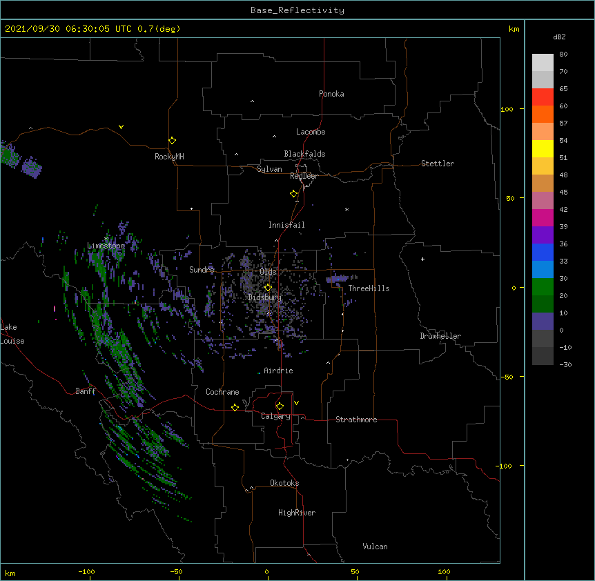Image resolution: width=595 pixels, height=581 pixels.
Task: Click the RedDeer city label
Action: click(304, 176)
